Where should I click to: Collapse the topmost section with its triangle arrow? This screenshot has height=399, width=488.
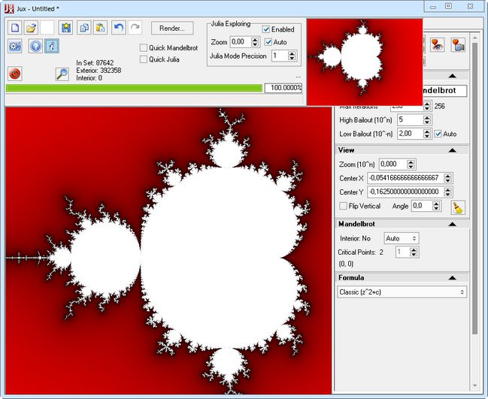pos(452,76)
